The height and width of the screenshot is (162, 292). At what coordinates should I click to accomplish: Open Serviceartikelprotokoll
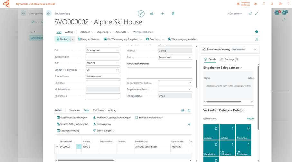(149, 118)
